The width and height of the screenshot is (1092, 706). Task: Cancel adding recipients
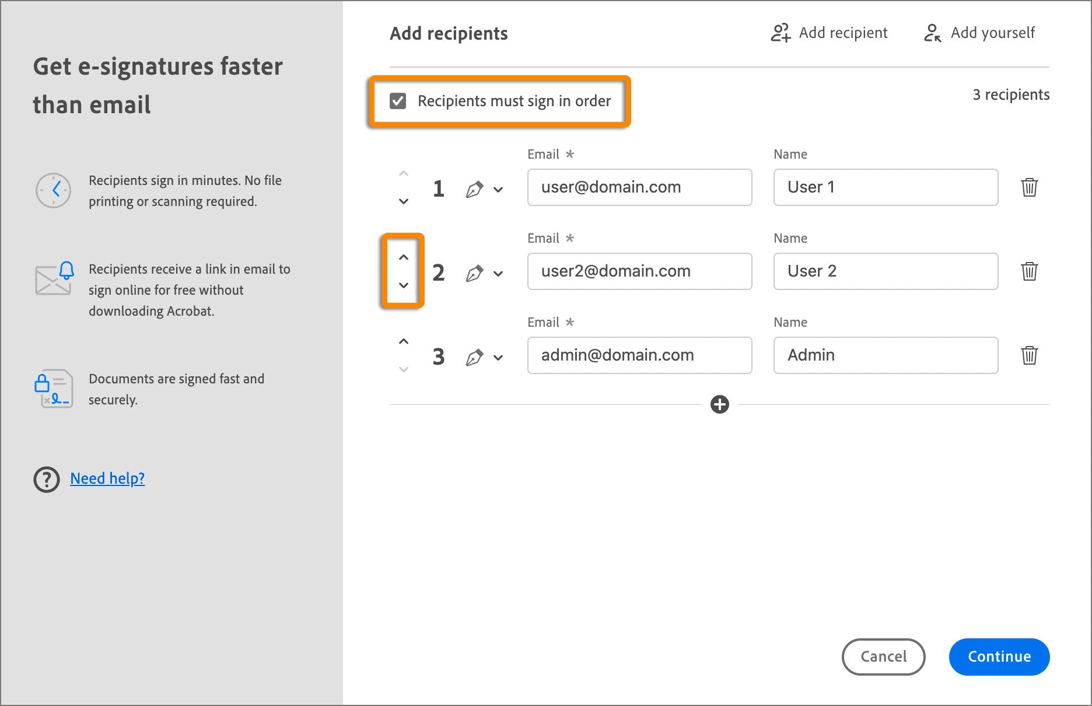click(x=883, y=656)
